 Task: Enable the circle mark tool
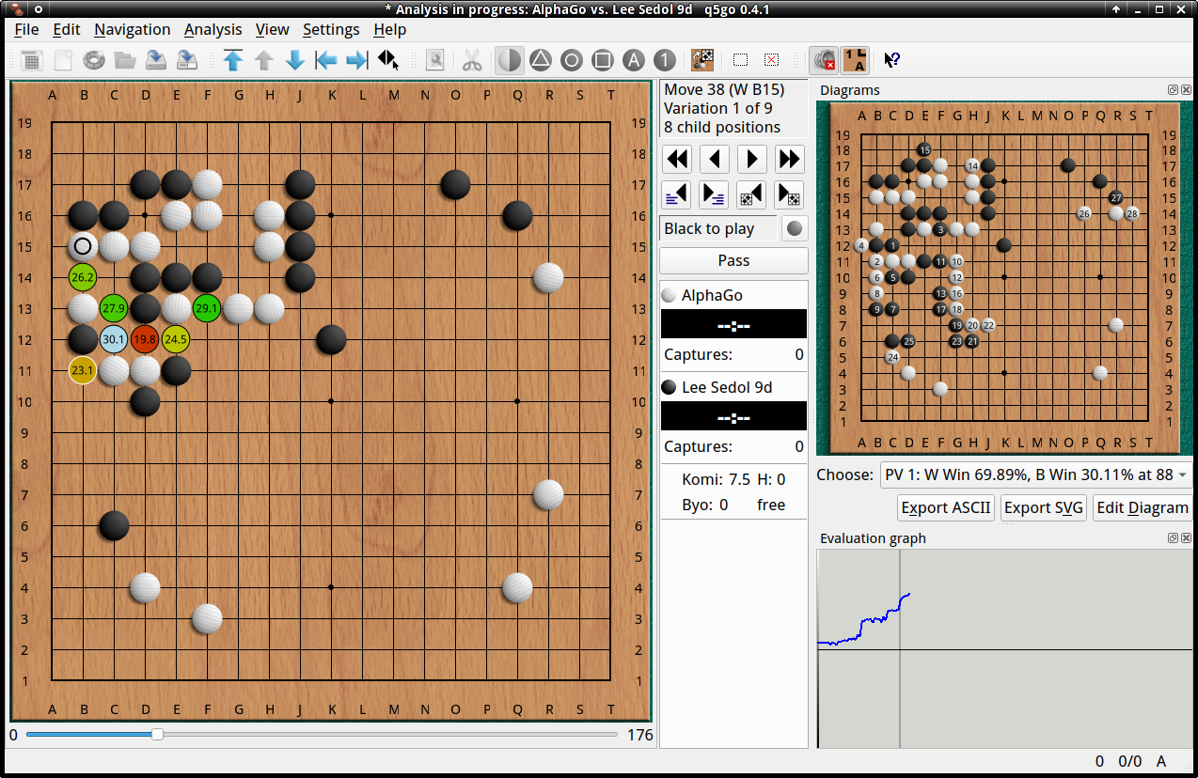(x=572, y=60)
